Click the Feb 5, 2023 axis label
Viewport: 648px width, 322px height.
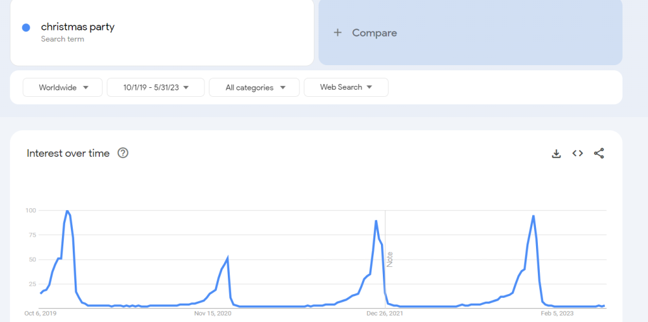(x=557, y=314)
